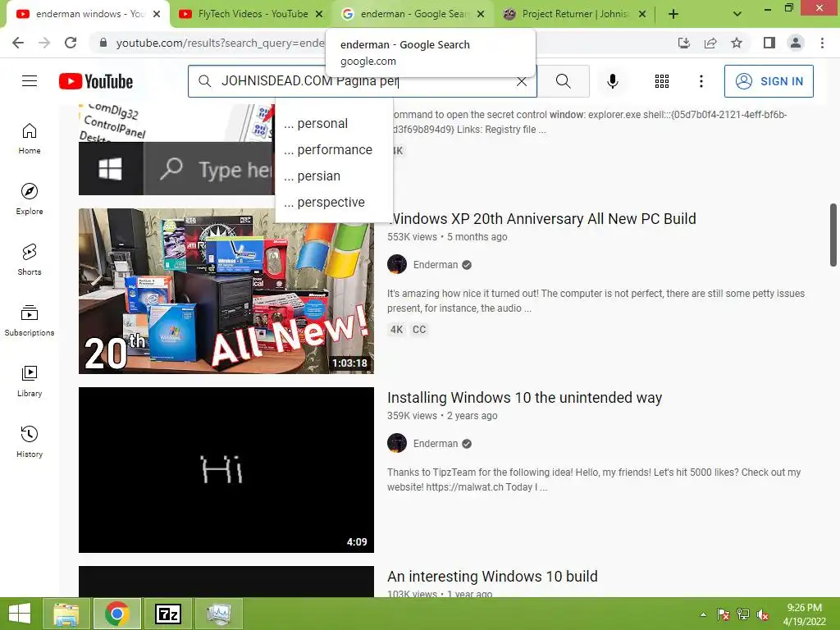The image size is (840, 630).
Task: Close the enderman windows YouTube tab
Action: pyautogui.click(x=157, y=15)
